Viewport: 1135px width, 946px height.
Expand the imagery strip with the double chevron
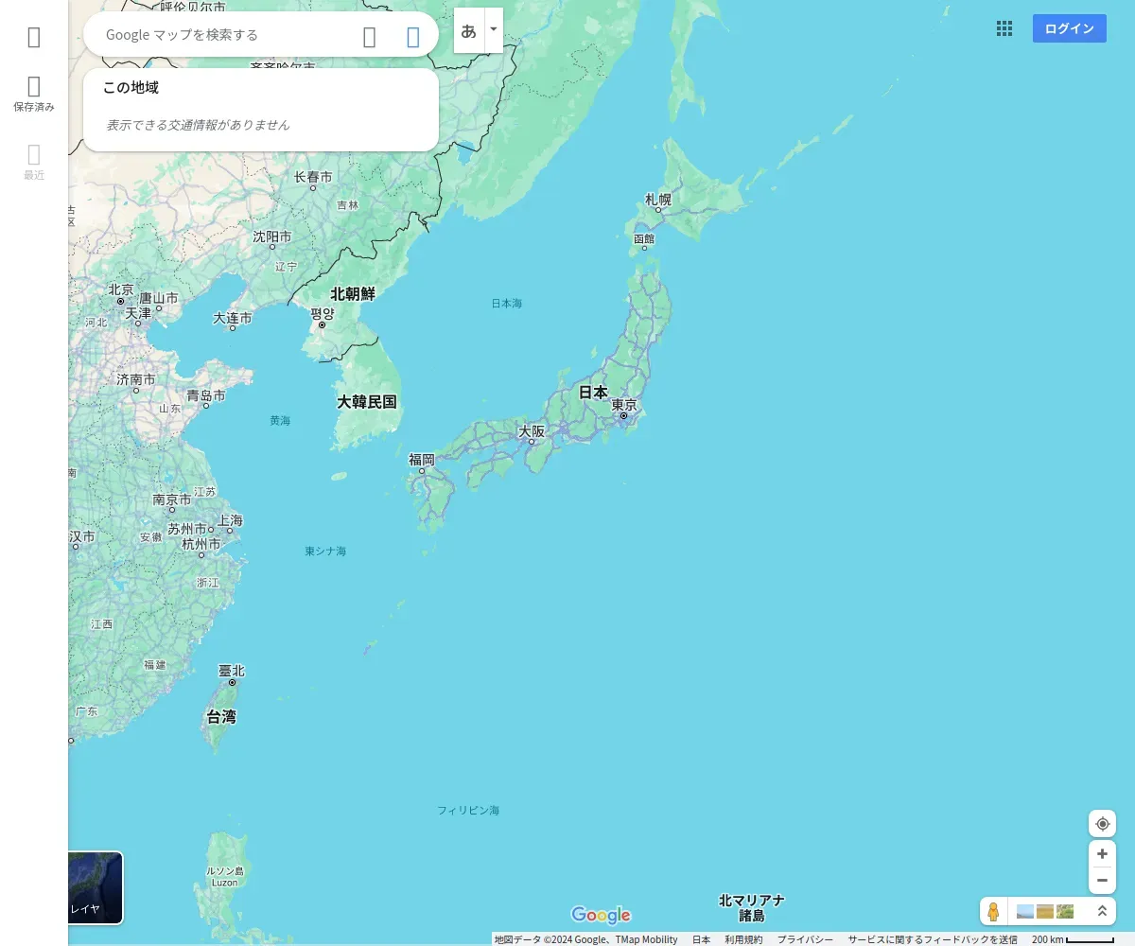[x=1102, y=912]
